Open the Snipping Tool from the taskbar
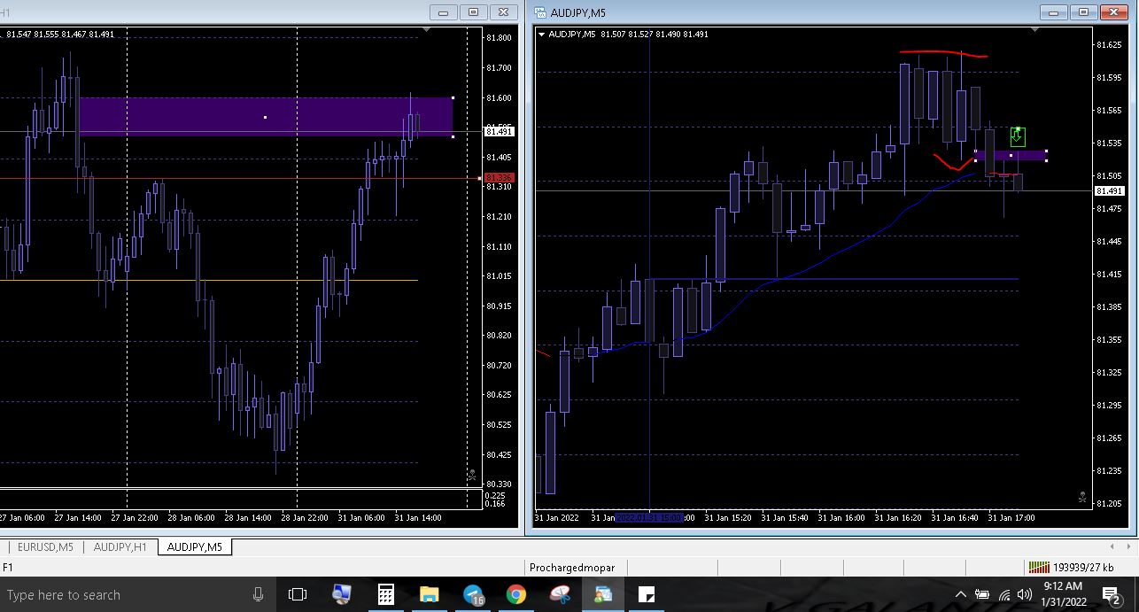This screenshot has height=612, width=1139. click(560, 594)
